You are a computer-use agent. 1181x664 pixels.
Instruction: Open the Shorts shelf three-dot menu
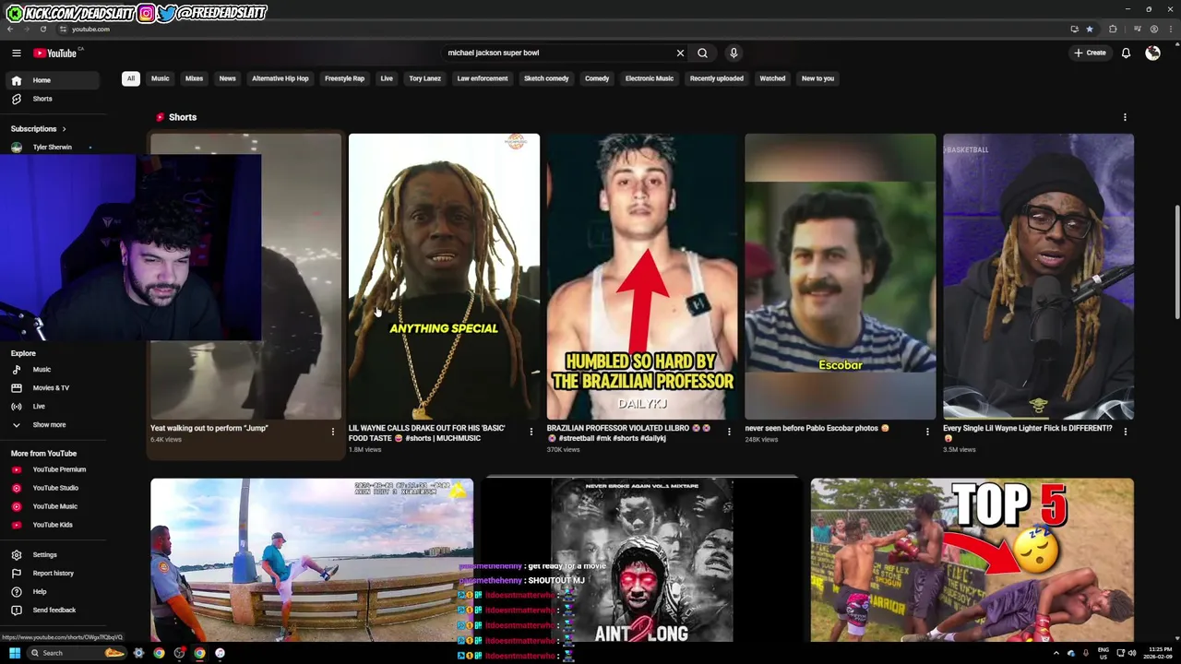coord(1125,117)
